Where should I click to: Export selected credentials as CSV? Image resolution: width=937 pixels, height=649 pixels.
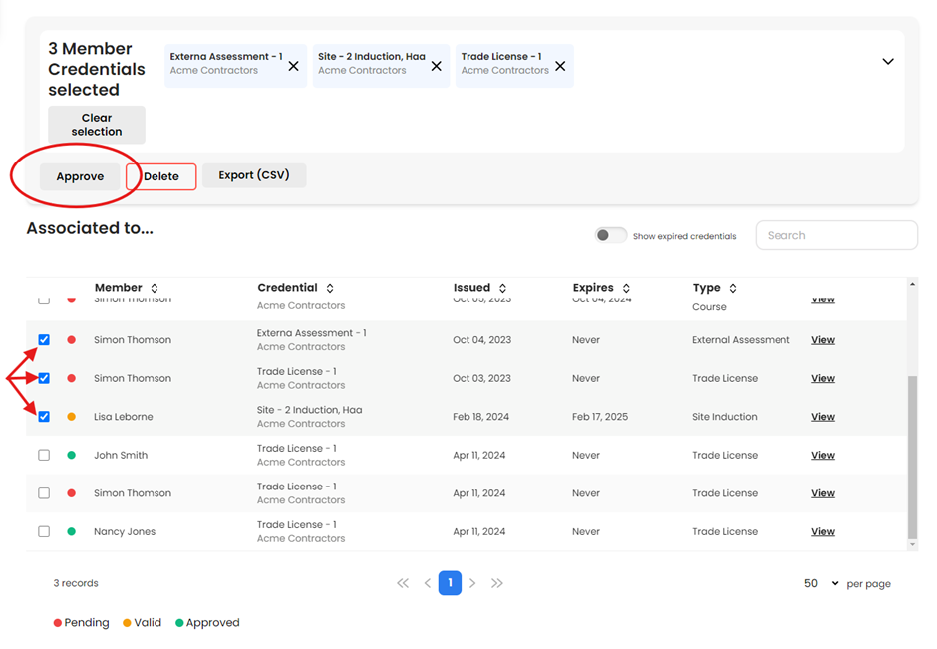(254, 175)
